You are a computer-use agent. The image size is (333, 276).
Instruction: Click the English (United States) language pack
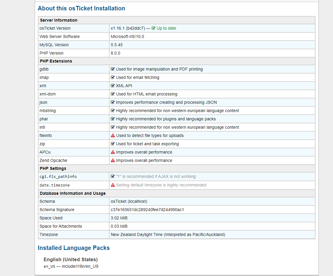point(71,259)
